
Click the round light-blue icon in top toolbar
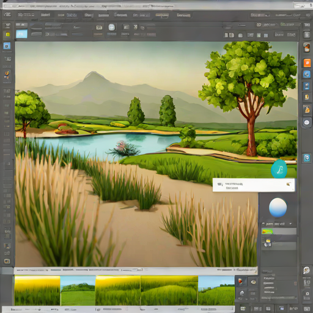112,28
